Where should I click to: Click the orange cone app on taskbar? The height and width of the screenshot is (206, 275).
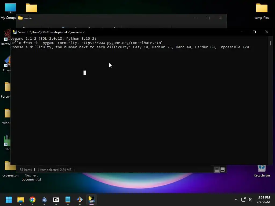80,200
